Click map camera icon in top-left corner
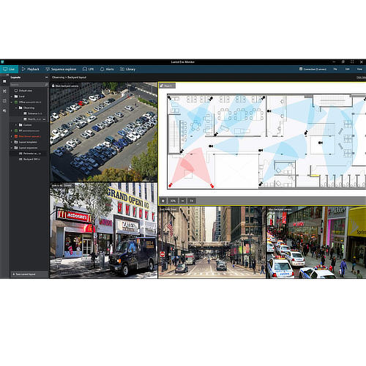This screenshot has height=366, width=366. tap(169, 98)
